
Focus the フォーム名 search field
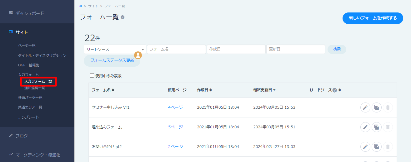point(176,49)
